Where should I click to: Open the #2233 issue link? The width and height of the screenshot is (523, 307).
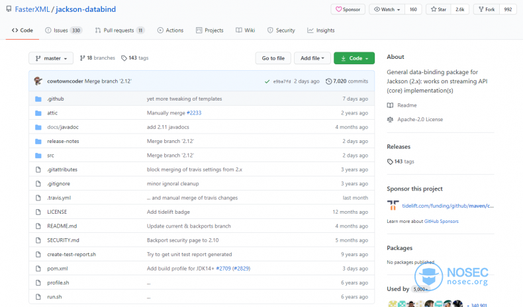(x=194, y=113)
